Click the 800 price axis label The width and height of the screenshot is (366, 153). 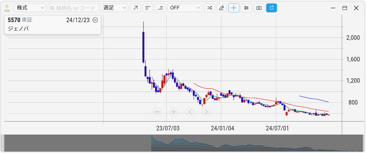point(353,102)
